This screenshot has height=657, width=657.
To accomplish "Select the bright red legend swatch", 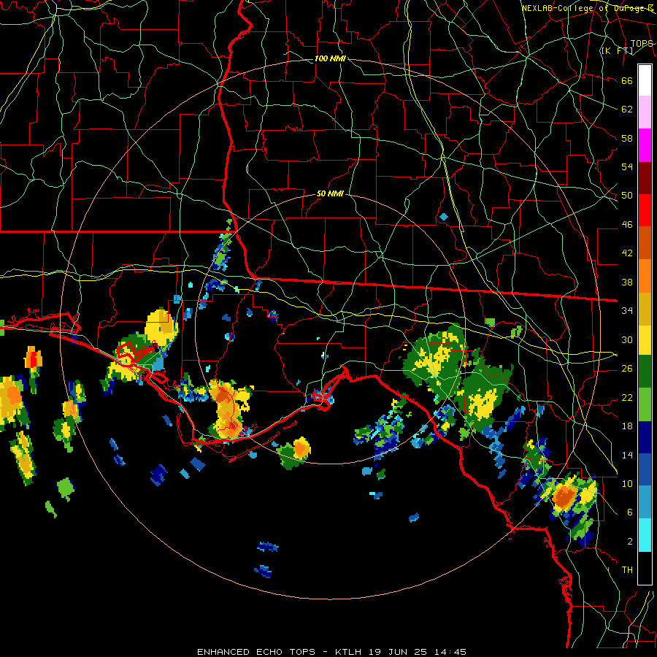I will click(645, 210).
